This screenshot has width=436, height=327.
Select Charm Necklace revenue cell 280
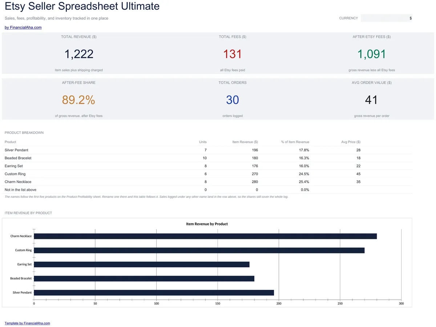(x=255, y=182)
